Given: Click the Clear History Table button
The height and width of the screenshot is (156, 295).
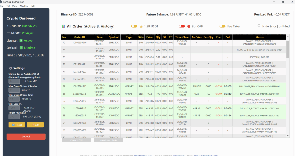Looking at the screenshot, I should [108, 140].
